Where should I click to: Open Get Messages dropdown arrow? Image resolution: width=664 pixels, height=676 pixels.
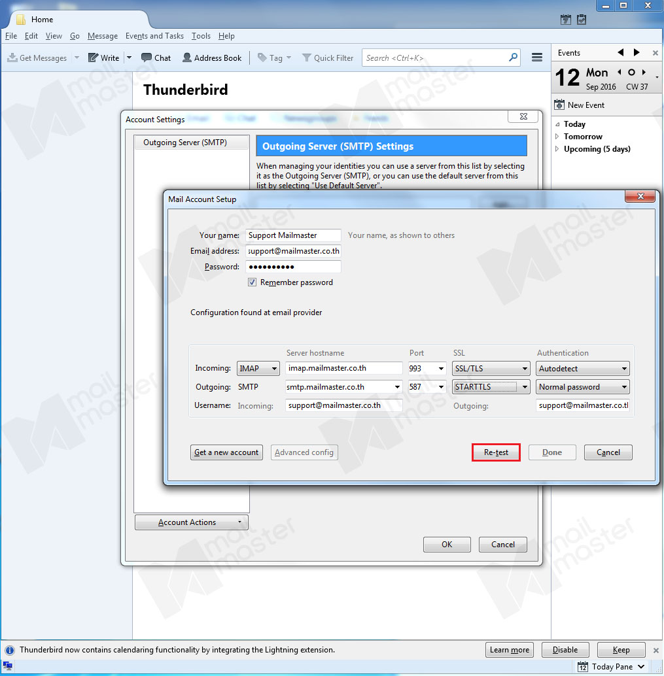[x=77, y=58]
